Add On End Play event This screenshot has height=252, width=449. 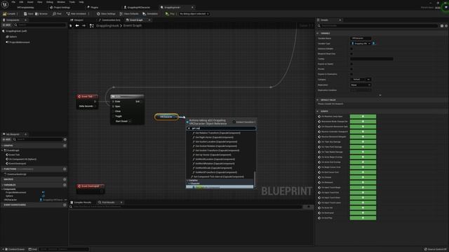coord(363,218)
